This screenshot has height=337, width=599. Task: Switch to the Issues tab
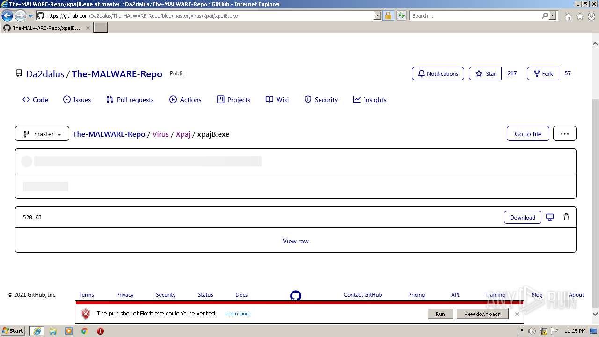click(x=77, y=100)
